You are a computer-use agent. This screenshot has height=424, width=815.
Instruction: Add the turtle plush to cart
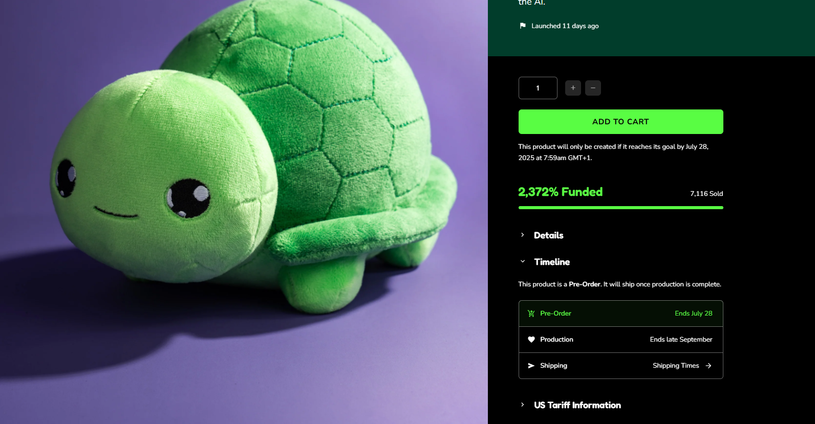click(x=621, y=122)
